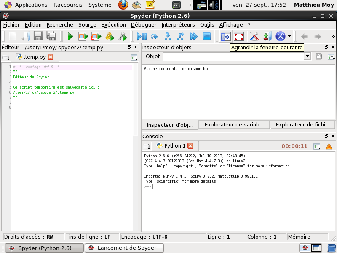
Task: Switch to Explorateur de variab... tab
Action: point(234,125)
